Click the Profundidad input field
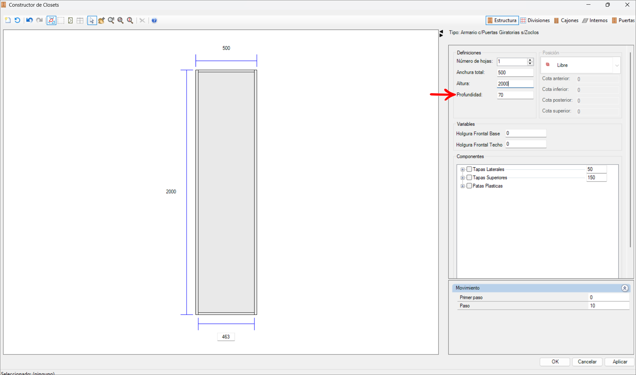636x375 pixels. pos(515,95)
